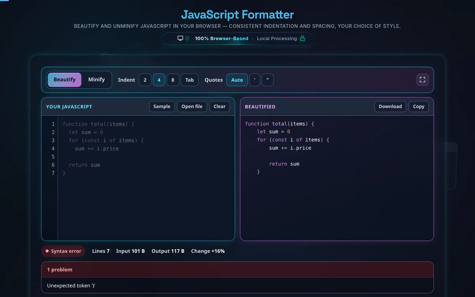Click line number 4 in the gutter

(53, 148)
